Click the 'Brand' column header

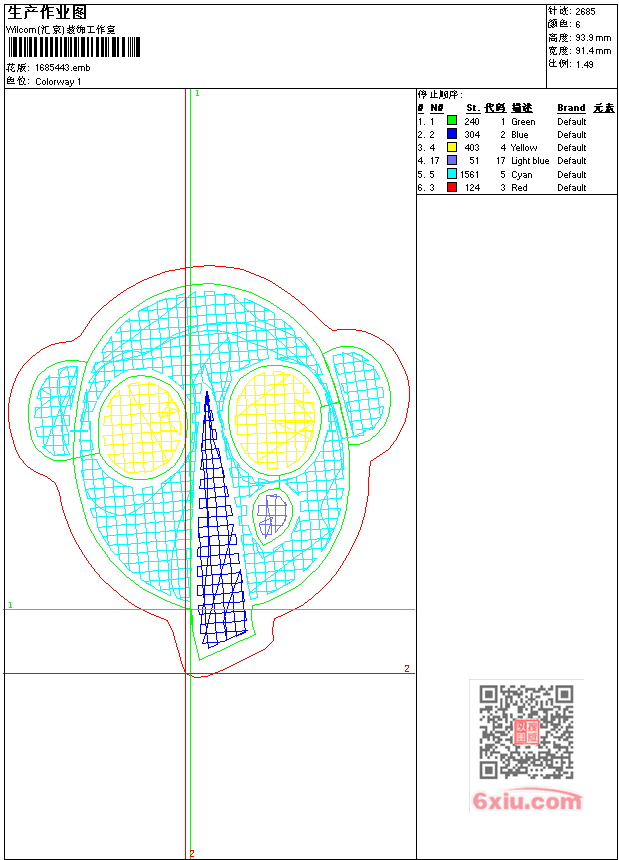(x=571, y=108)
